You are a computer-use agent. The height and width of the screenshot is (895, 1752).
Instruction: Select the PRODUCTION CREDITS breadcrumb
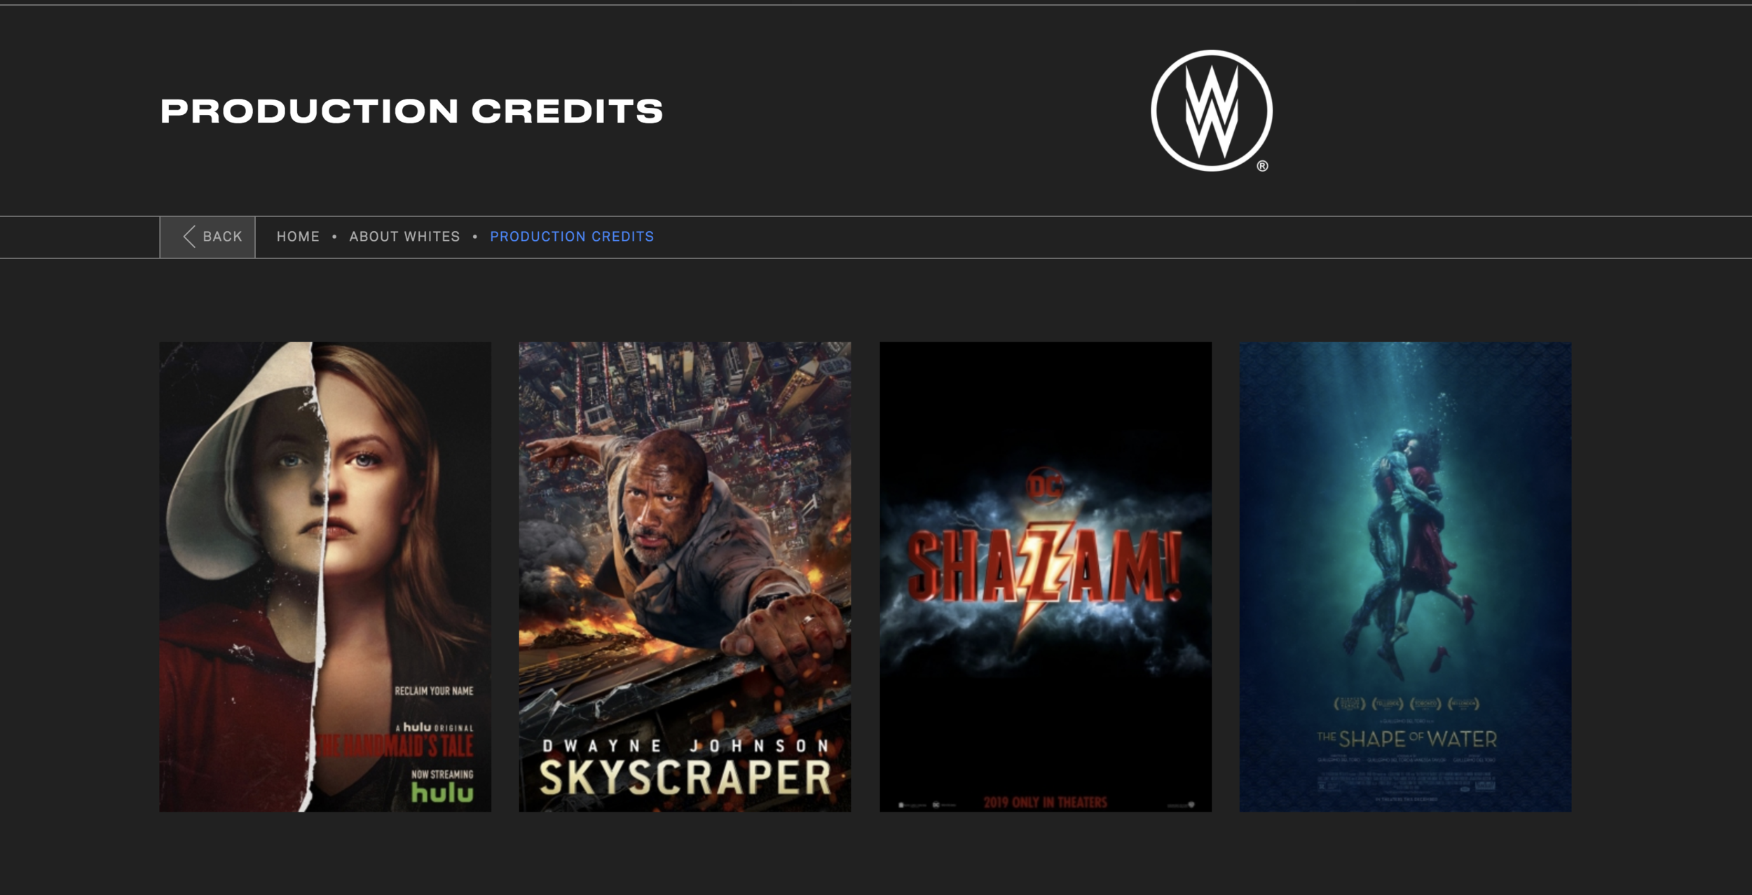(x=572, y=237)
